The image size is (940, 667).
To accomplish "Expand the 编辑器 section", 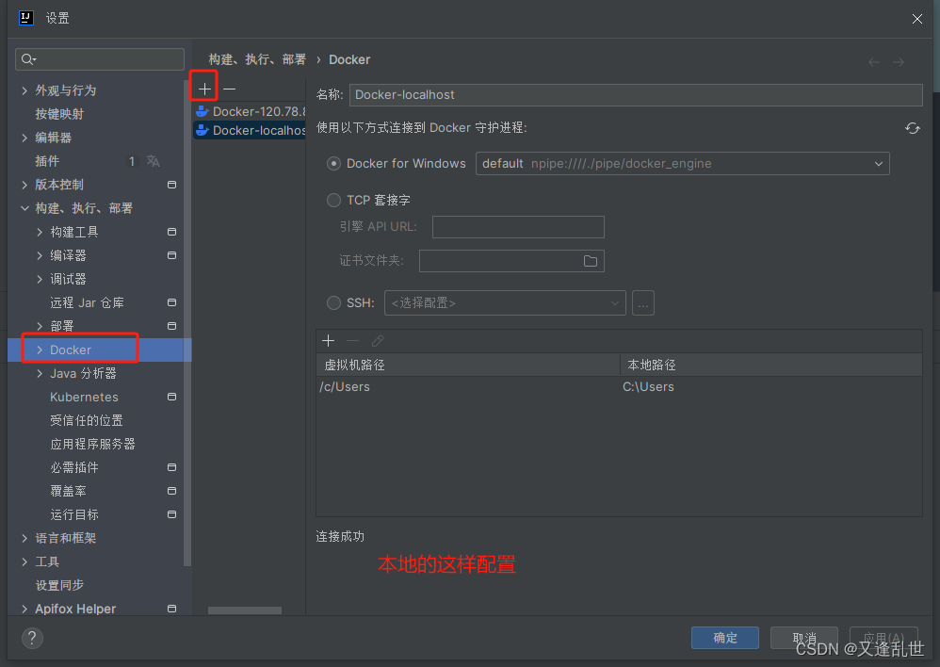I will click(x=24, y=138).
